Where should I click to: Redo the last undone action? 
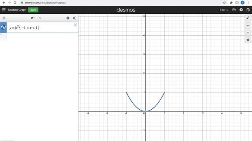[39, 18]
